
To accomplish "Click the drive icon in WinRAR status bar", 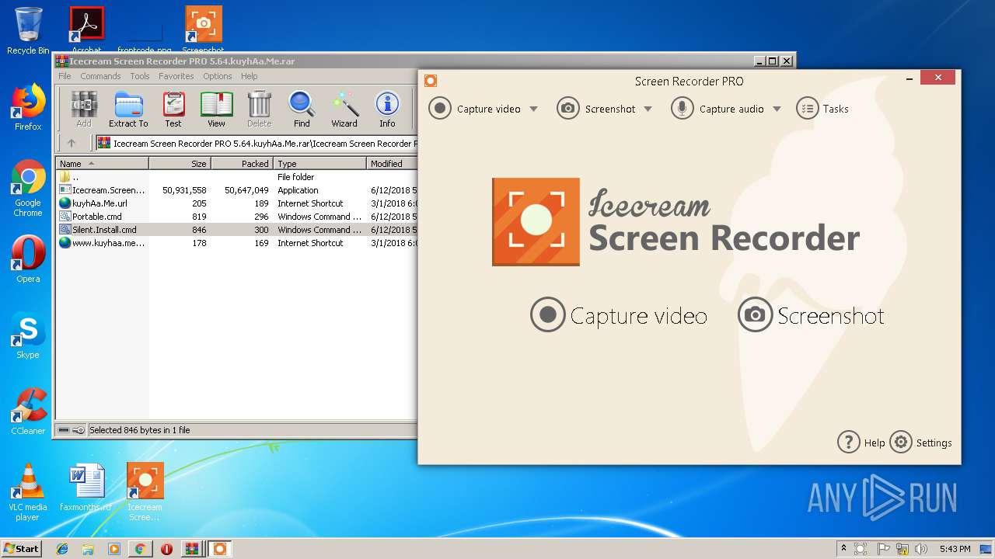I will (x=64, y=430).
